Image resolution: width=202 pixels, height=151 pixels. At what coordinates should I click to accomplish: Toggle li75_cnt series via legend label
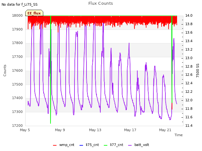92,145
